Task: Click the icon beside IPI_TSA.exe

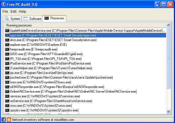Action: point(7,59)
